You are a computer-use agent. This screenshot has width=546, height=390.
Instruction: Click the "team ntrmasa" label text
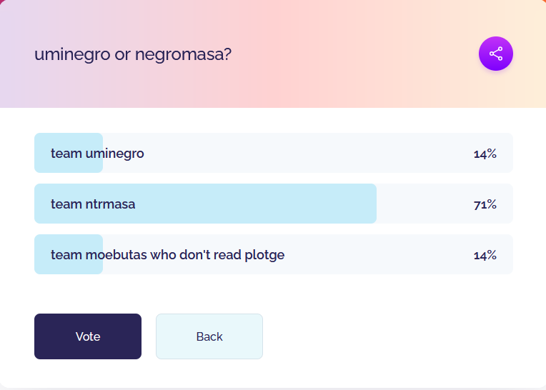[x=93, y=204]
